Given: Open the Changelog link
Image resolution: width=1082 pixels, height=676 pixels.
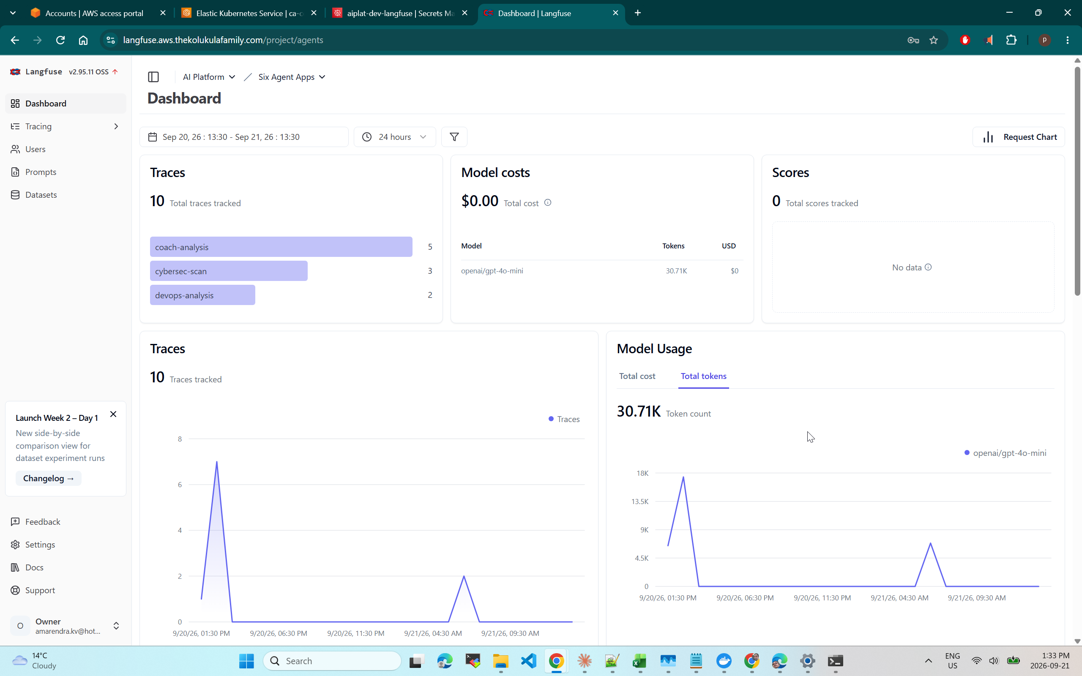Looking at the screenshot, I should tap(48, 478).
